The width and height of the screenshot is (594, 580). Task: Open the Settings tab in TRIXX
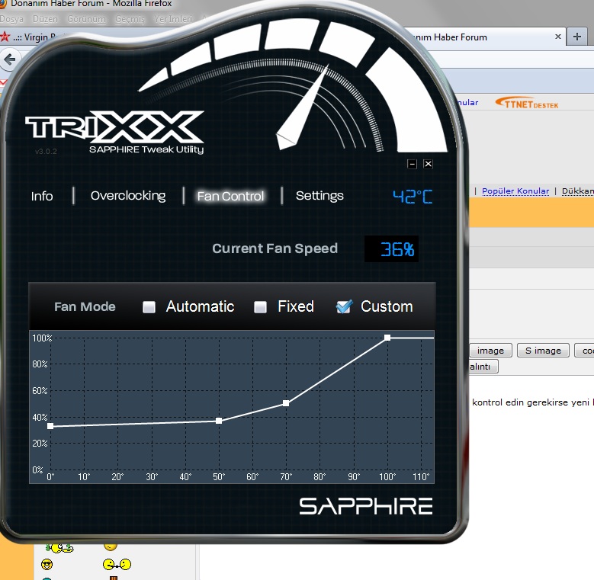[x=319, y=196]
